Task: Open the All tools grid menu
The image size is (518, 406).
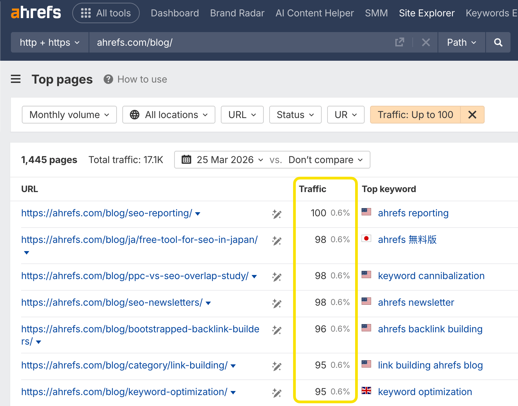Action: point(106,13)
